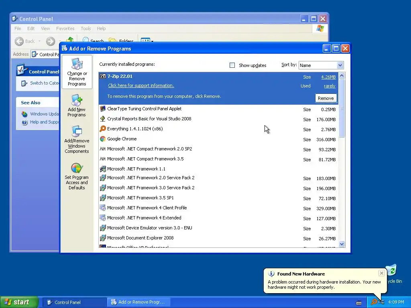
Task: Toggle the Show updates checkbox
Action: 232,65
